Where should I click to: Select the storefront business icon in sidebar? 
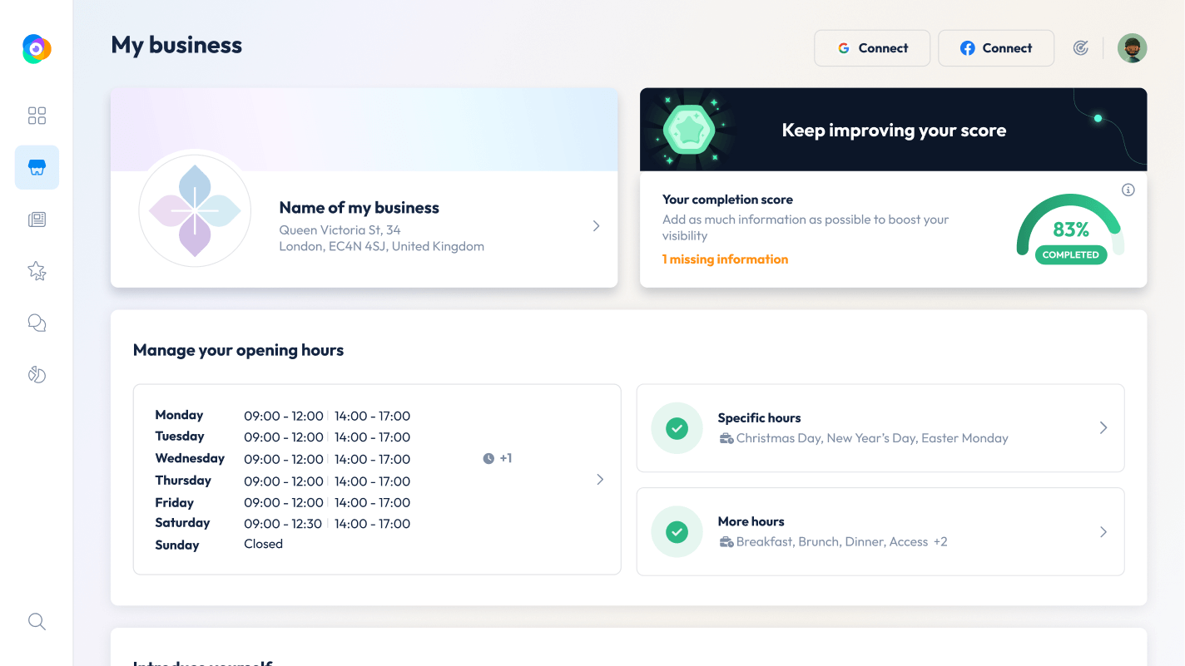[x=37, y=167]
